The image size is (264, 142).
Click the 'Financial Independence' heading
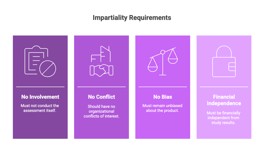tap(224, 100)
